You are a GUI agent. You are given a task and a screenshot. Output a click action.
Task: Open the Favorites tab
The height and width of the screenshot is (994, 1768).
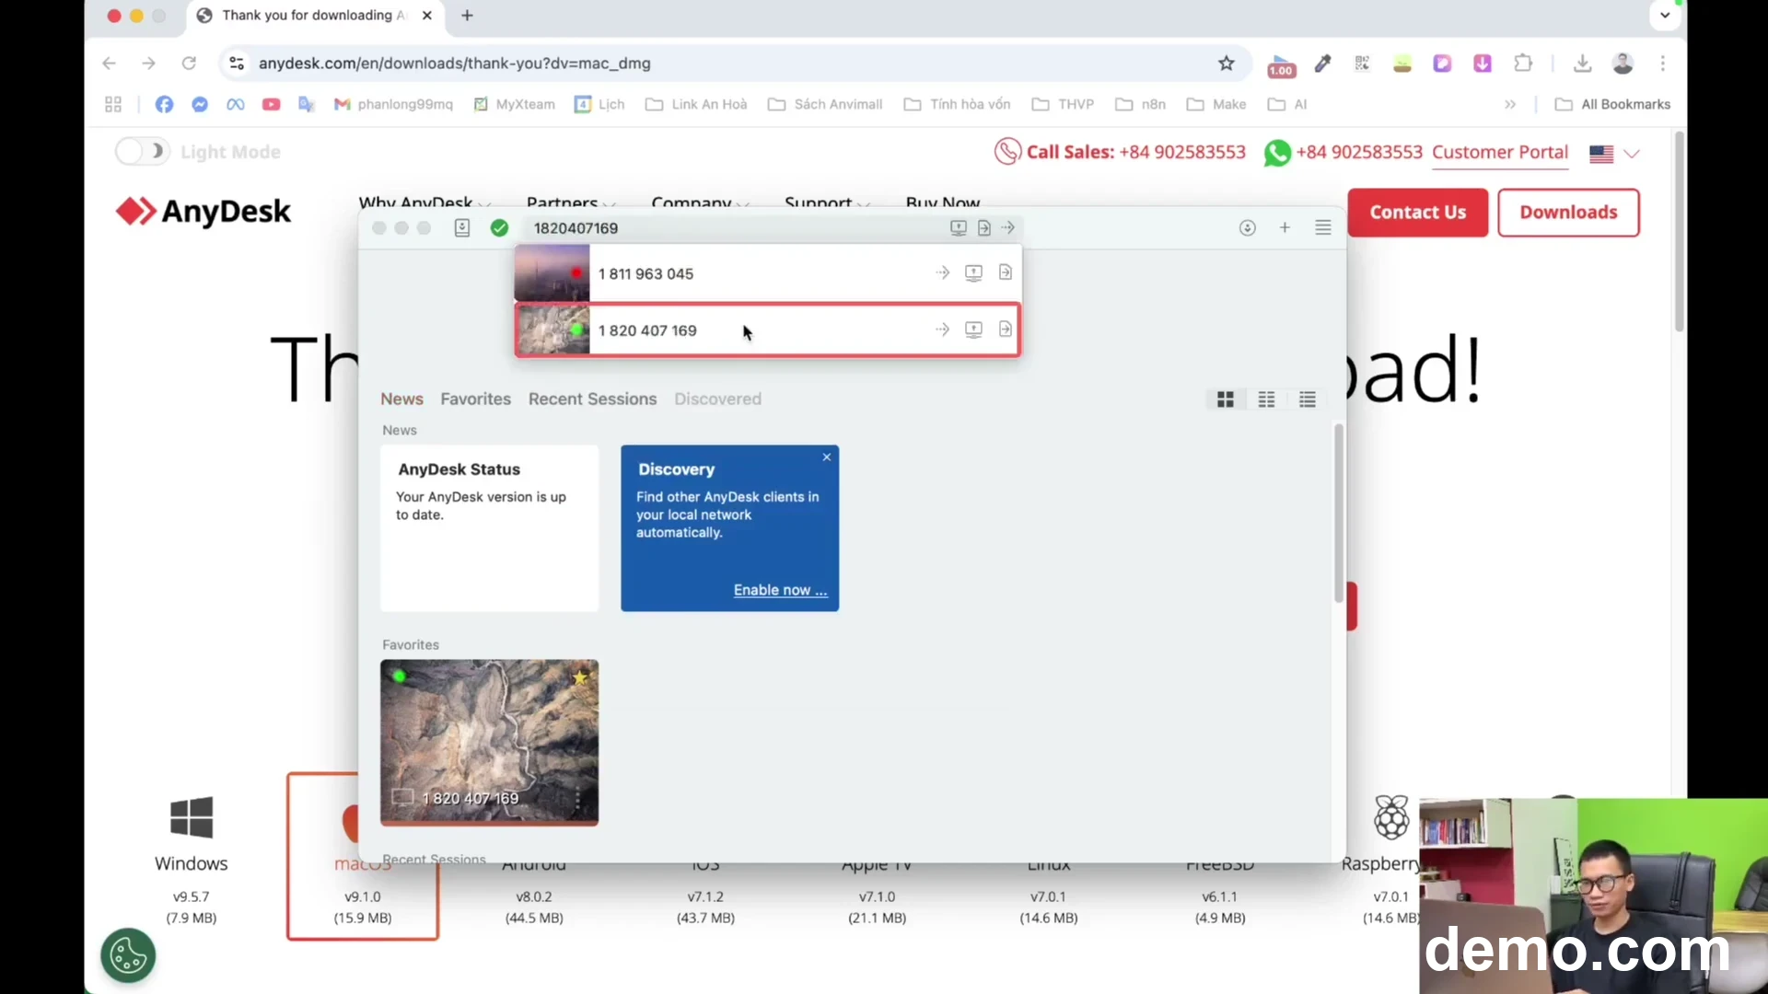point(475,399)
